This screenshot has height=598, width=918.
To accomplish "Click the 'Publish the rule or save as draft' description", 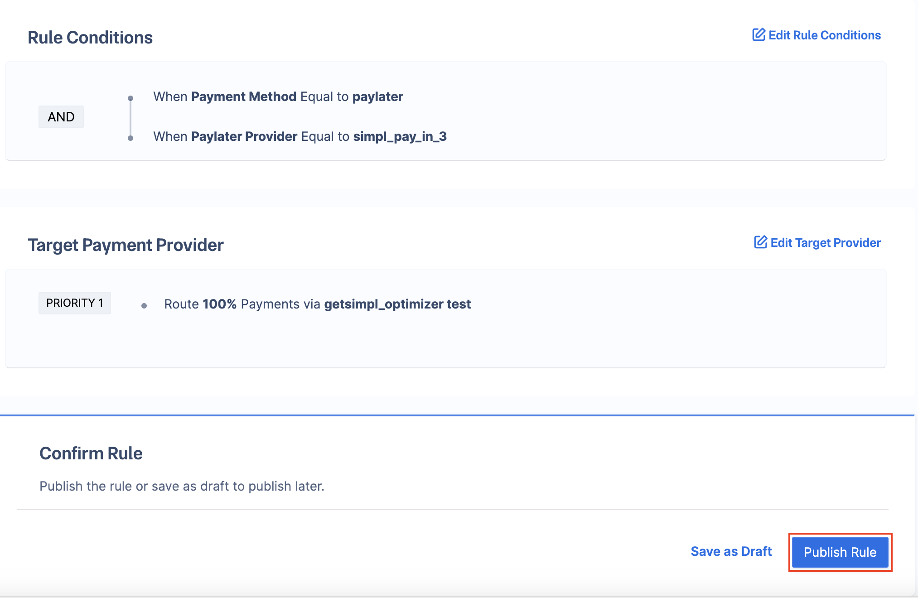I will click(x=182, y=486).
